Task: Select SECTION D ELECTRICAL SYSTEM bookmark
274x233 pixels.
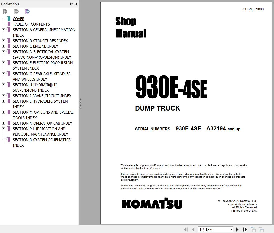Action: pos(42,55)
